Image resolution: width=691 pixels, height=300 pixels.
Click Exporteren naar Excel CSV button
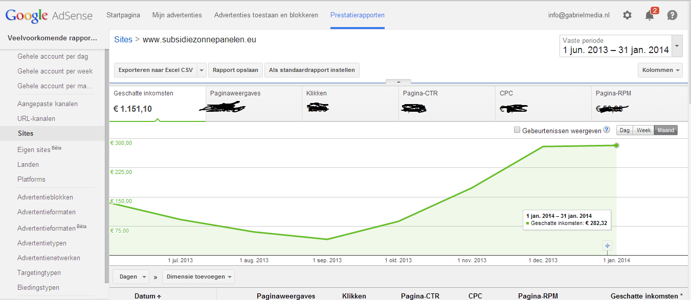click(x=155, y=70)
